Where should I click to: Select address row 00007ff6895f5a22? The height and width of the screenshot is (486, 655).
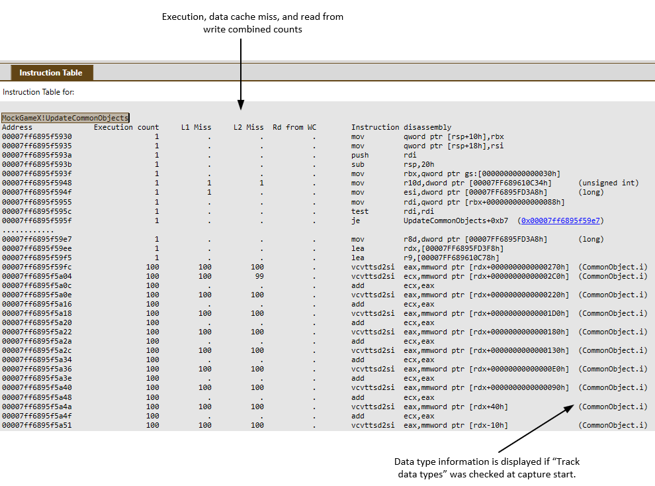tap(325, 332)
